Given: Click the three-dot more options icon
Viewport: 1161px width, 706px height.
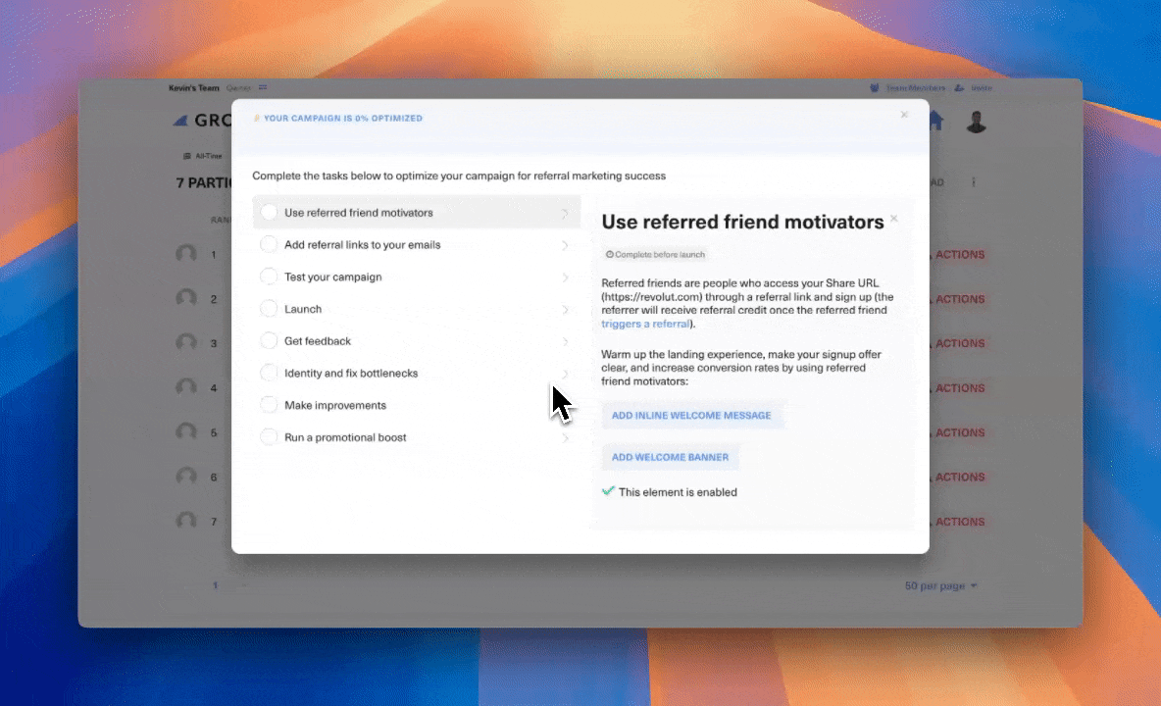Looking at the screenshot, I should pos(974,182).
